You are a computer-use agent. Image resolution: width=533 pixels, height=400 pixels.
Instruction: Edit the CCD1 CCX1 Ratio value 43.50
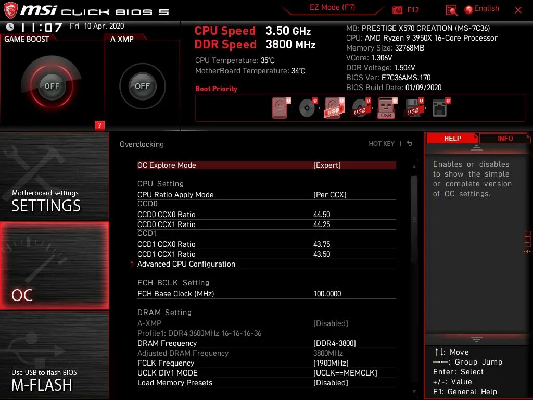pos(322,254)
